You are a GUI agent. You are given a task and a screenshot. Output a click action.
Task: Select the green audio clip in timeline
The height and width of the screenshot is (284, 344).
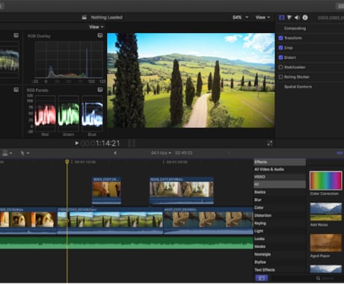tap(126, 243)
